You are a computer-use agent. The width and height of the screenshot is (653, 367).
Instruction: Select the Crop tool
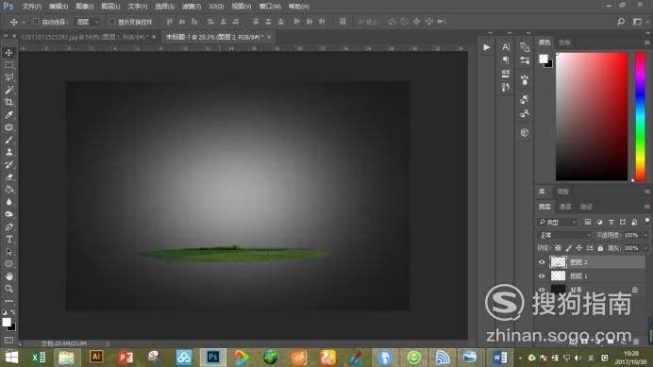pos(8,103)
